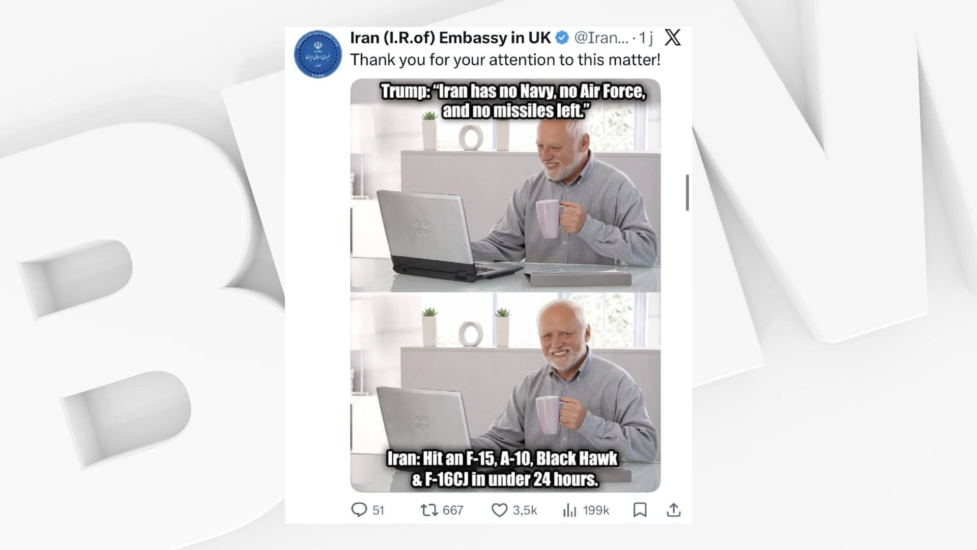Open the top meme panel with Trump quote

505,185
